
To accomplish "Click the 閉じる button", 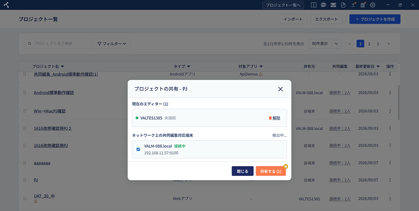I will [243, 171].
